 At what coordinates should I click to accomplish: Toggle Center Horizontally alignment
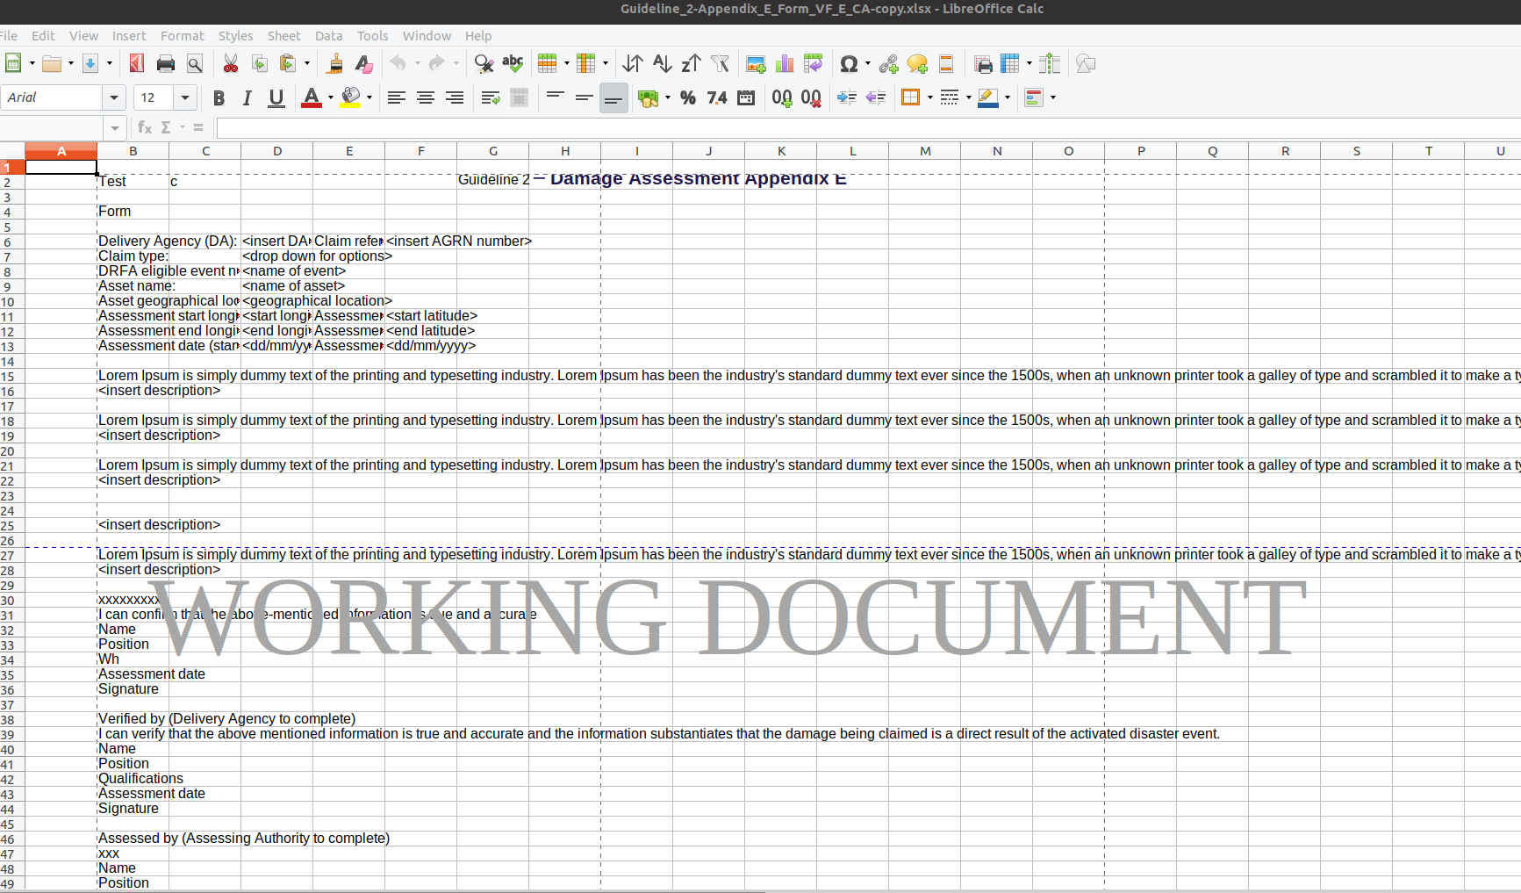pyautogui.click(x=426, y=97)
